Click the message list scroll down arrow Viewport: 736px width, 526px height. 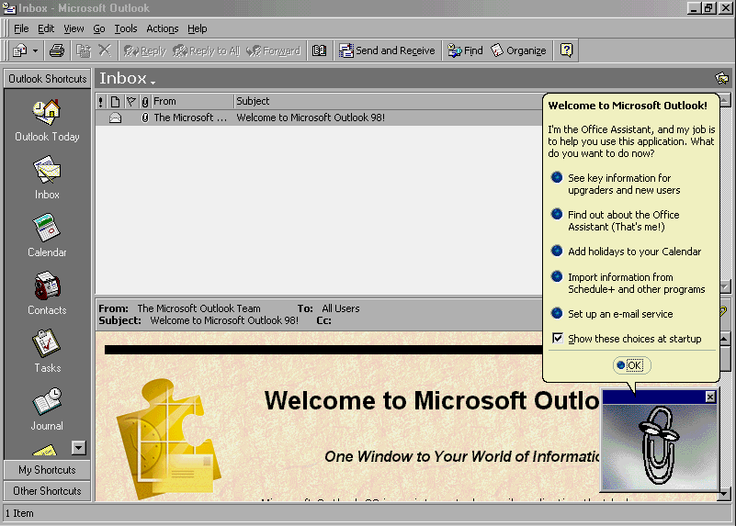coord(725,286)
